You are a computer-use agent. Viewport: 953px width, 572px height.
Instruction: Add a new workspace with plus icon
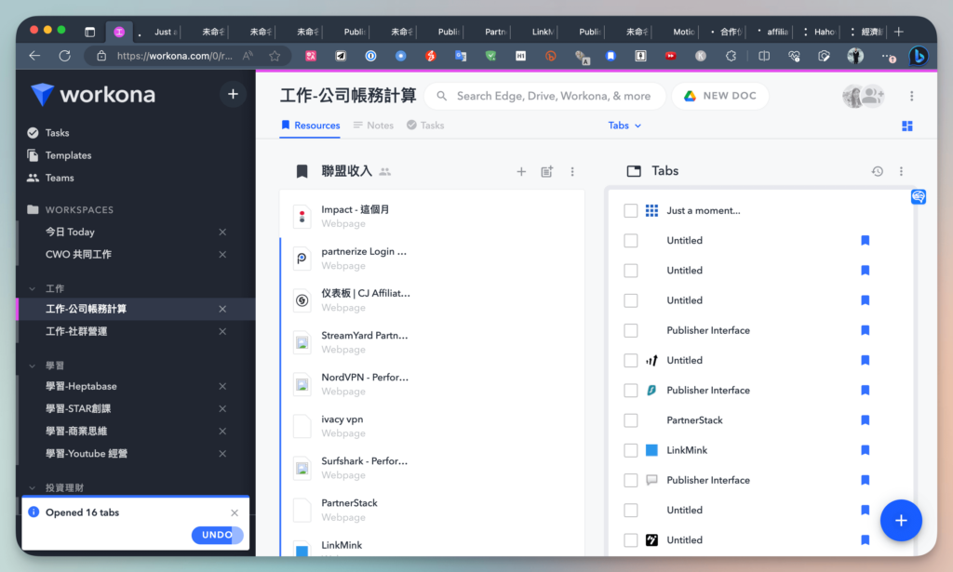tap(233, 94)
